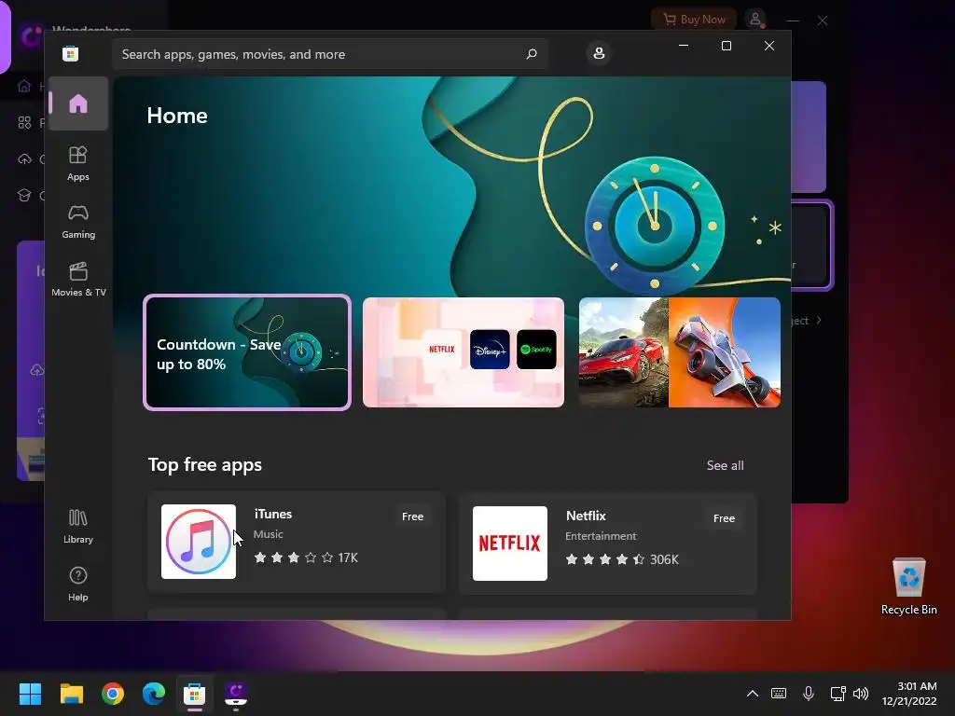Click the Microsoft Store taskbar icon
The image size is (955, 716).
click(x=195, y=694)
